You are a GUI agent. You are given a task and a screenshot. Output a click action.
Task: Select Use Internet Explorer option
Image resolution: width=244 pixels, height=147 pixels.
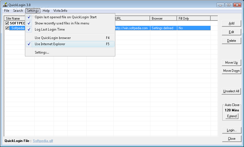coord(70,44)
